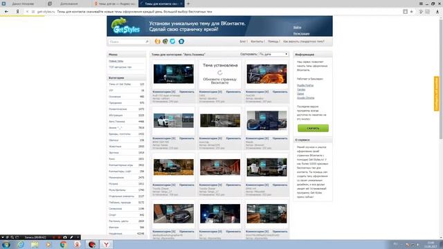Select the active "Темы для контакта" tab
Screen dimensions: 443x249
coord(161,3)
